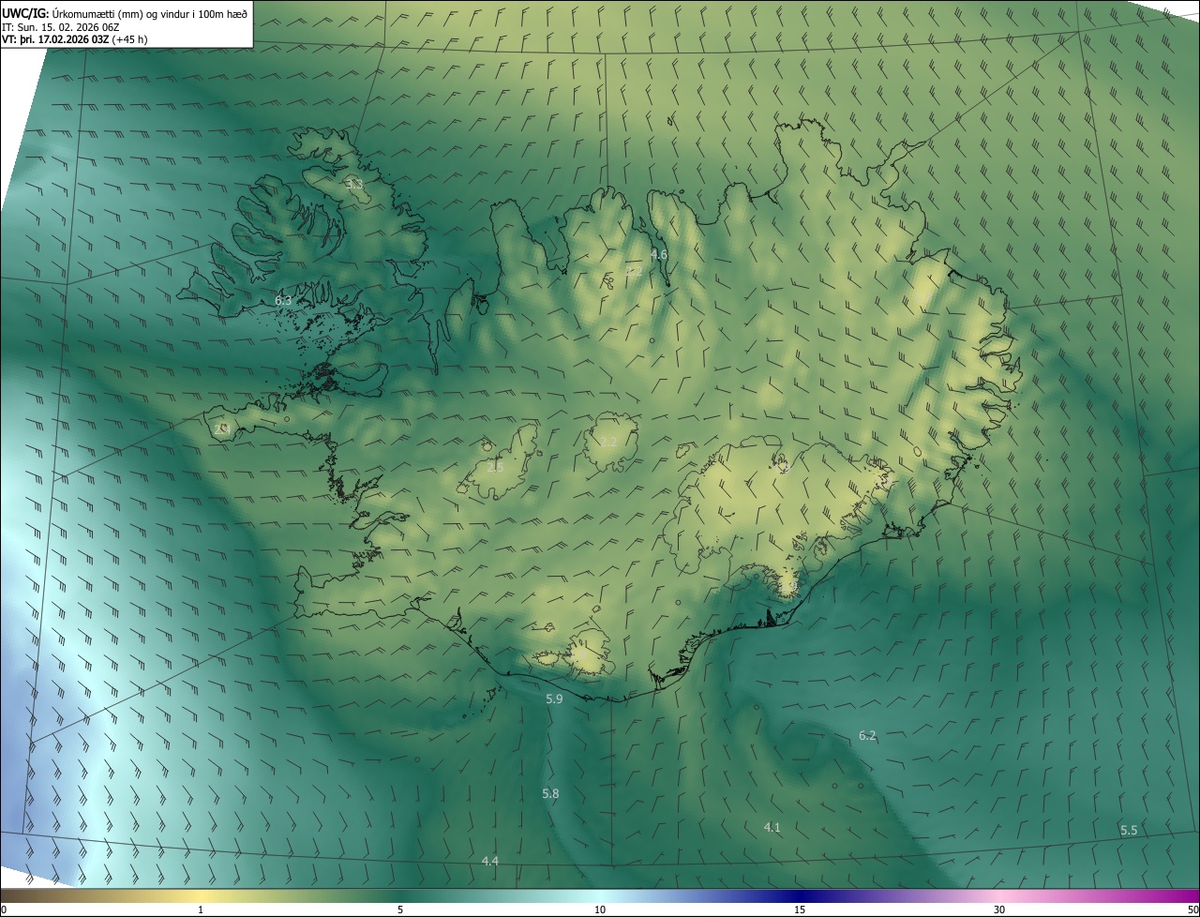The height and width of the screenshot is (917, 1200).
Task: Click the 30 label on the color scale
Action: (999, 910)
